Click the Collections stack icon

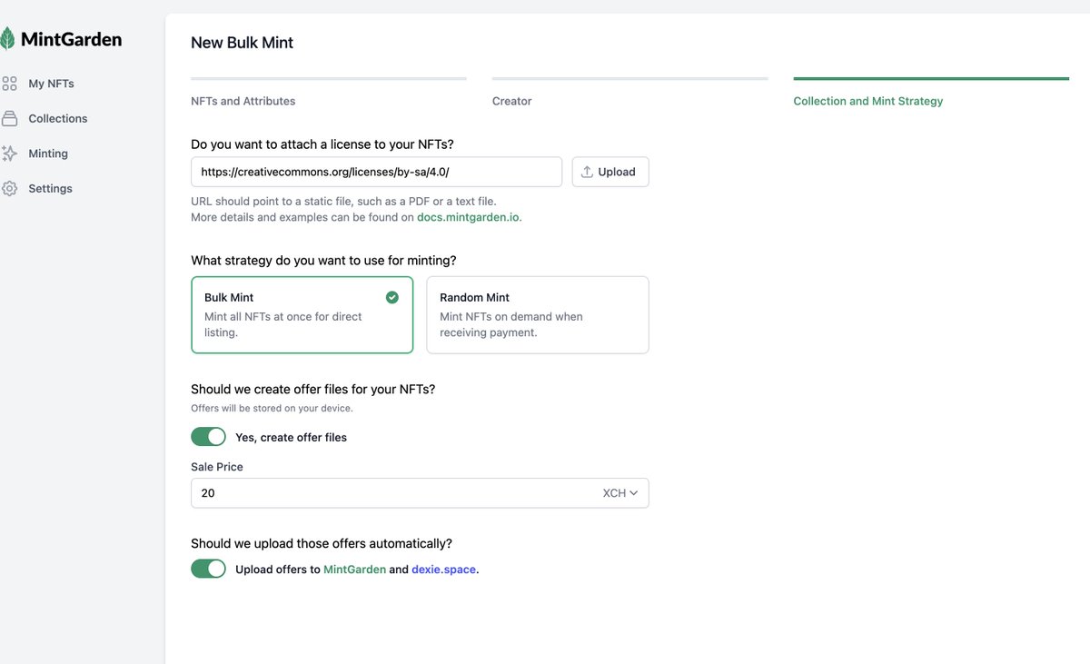pos(10,119)
